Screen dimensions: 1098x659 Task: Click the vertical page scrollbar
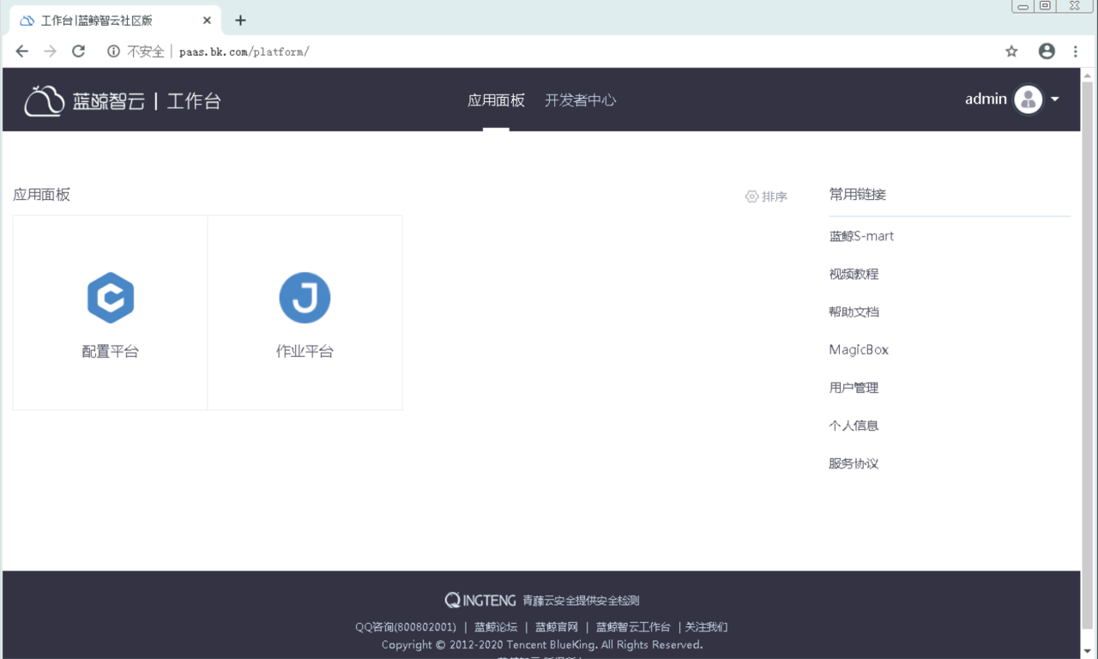(x=1088, y=343)
